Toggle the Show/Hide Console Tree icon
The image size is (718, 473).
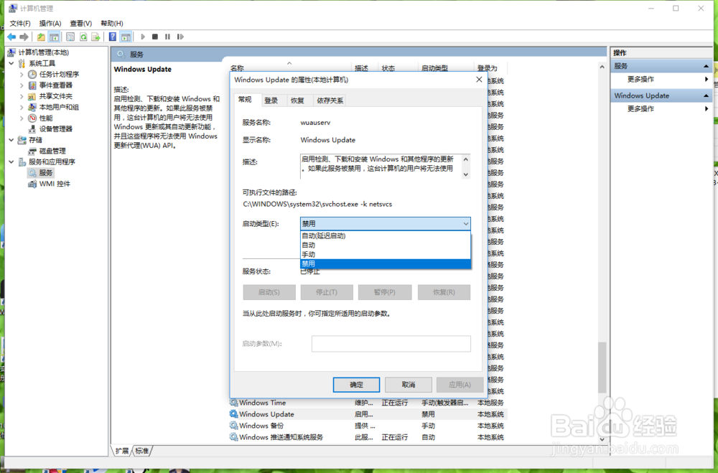[54, 37]
